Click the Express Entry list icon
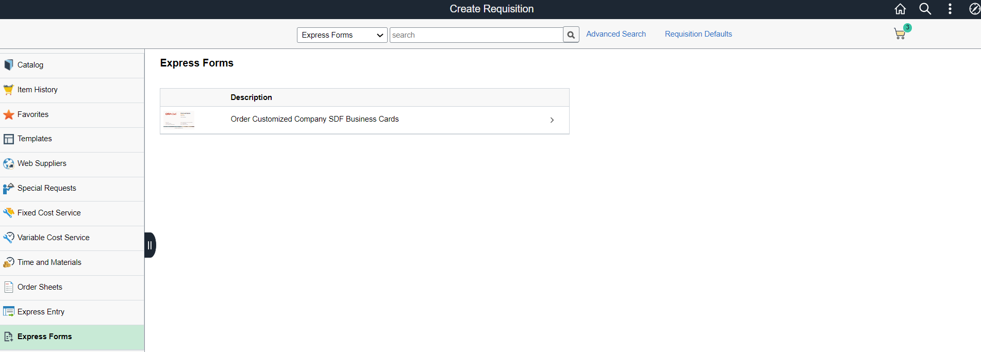Viewport: 981px width, 352px height. tap(9, 312)
